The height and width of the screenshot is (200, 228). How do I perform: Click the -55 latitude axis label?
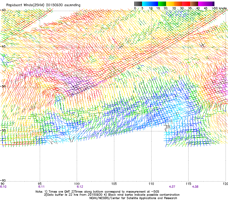point(3,130)
